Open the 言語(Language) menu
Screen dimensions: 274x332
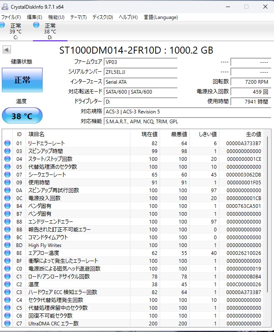click(x=161, y=17)
